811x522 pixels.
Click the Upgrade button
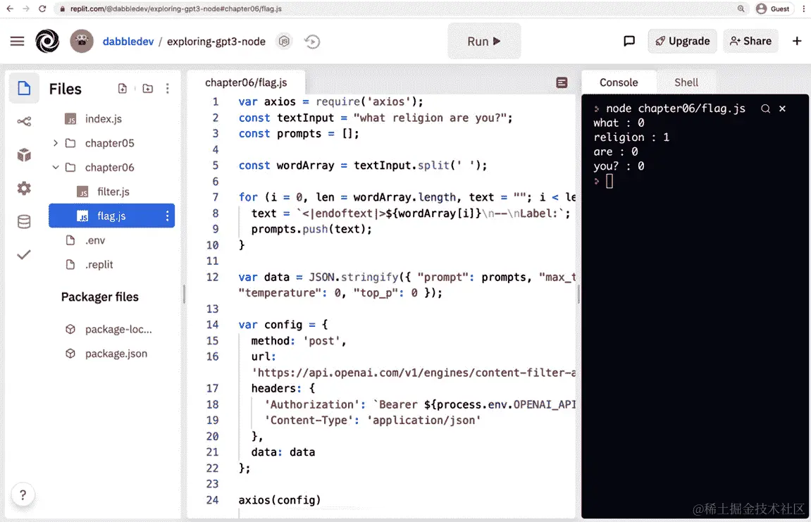682,41
